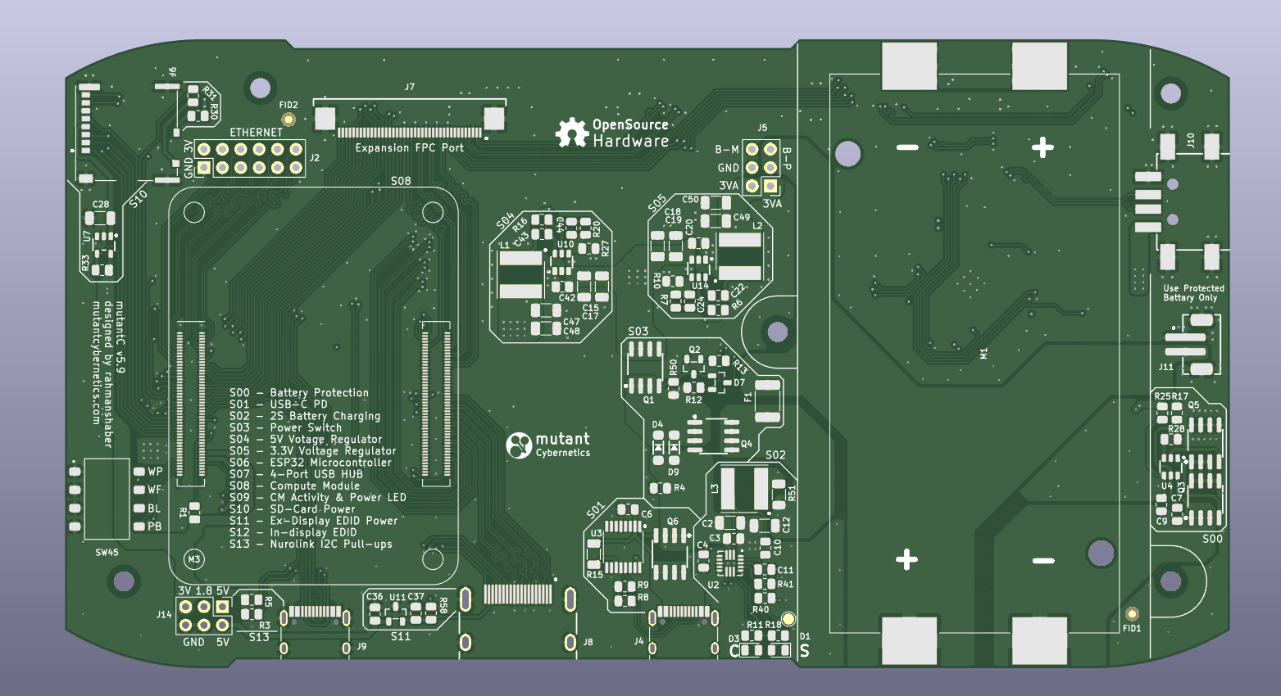Screen dimensions: 1281x696
Task: Select the F1 fuse component
Action: [x=767, y=400]
